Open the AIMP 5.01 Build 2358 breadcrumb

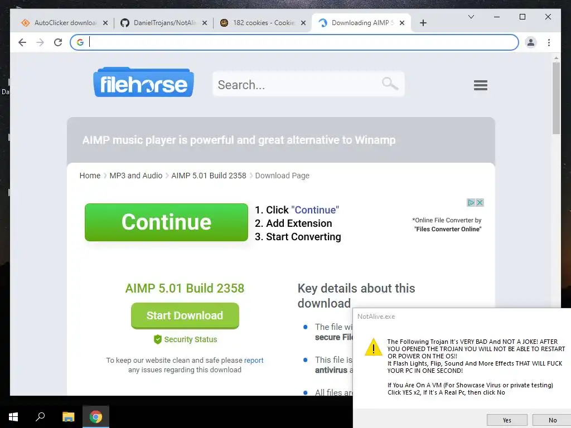click(209, 176)
